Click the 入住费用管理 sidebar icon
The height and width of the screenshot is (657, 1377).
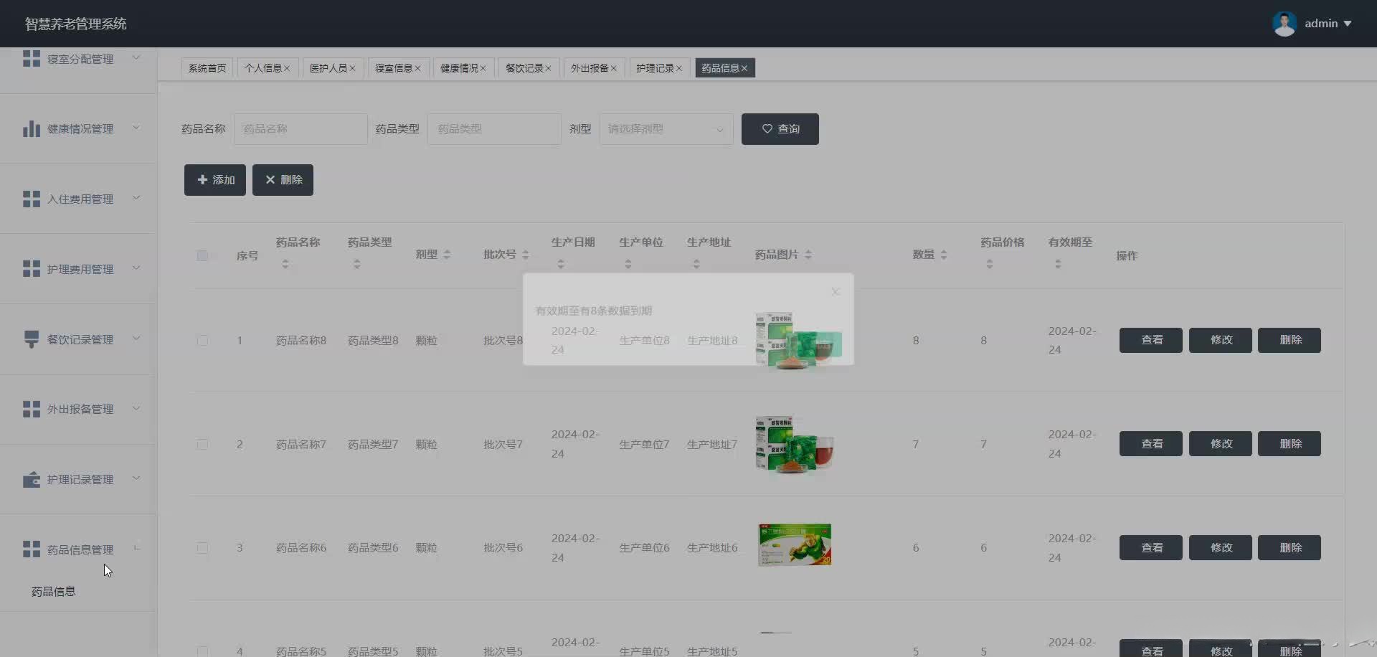(x=31, y=199)
